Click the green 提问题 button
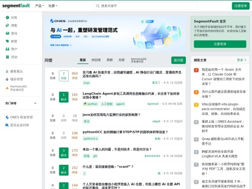Image resolution: width=252 pixels, height=189 pixels. pos(178,60)
